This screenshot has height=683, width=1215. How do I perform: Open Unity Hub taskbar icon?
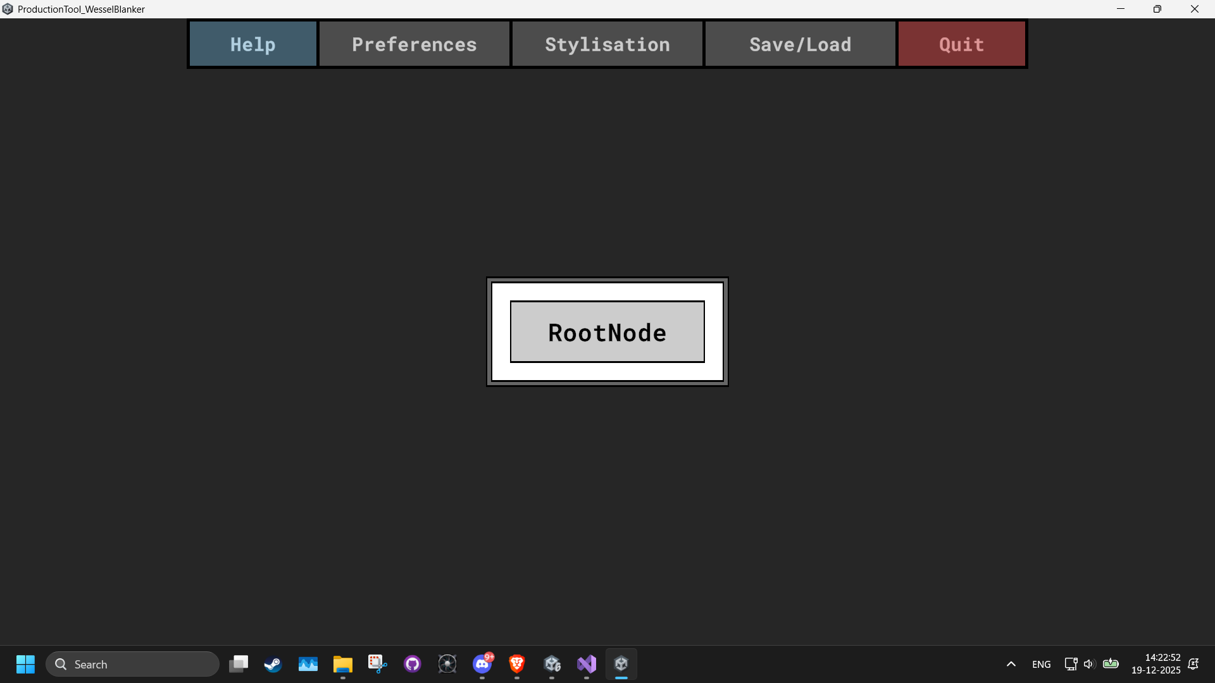552,664
